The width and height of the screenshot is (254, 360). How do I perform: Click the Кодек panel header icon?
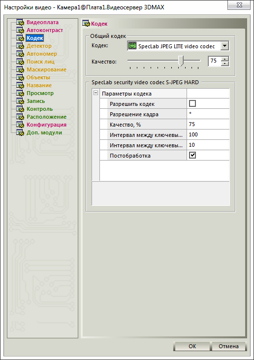point(87,24)
